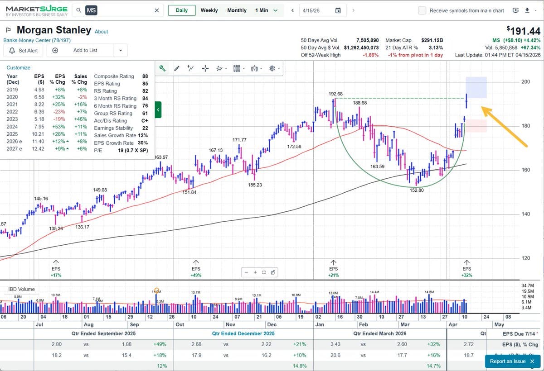This screenshot has height=371, width=544.
Task: Open dropdown arrow next to download icon
Action: click(535, 10)
